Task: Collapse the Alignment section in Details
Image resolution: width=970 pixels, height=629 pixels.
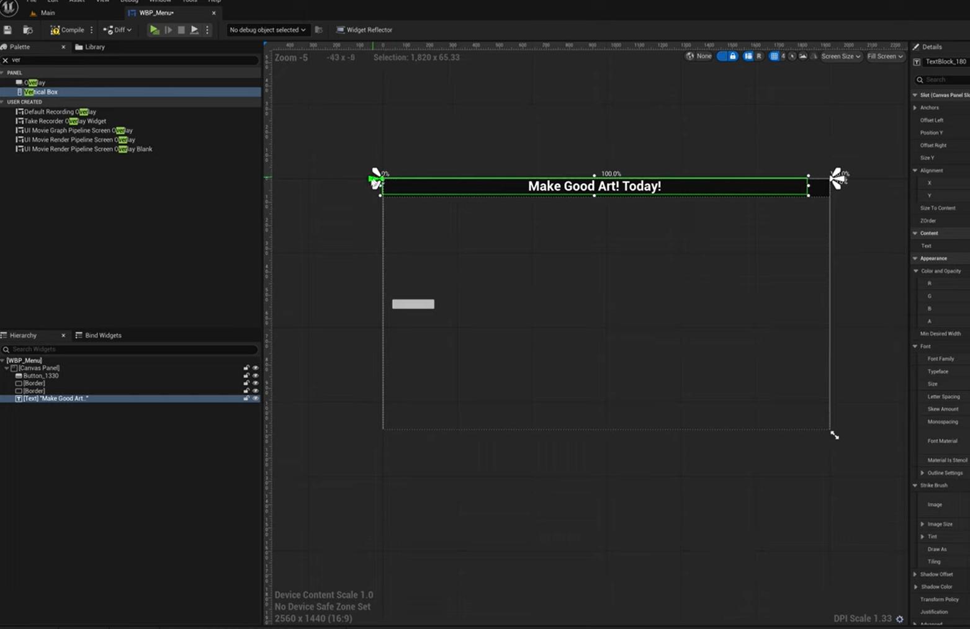Action: [x=915, y=171]
